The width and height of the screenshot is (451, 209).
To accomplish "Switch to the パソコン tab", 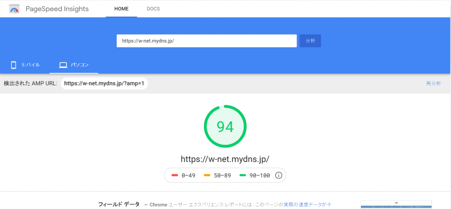I will [x=74, y=65].
